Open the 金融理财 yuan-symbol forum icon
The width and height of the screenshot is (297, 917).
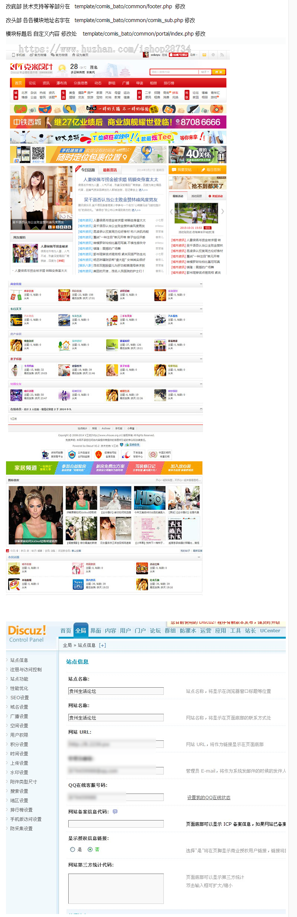[160, 295]
